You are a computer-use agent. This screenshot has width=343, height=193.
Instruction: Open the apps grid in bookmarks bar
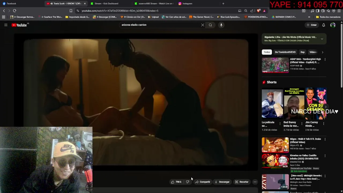3,17
